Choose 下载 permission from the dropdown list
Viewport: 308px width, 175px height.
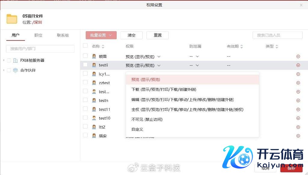point(164,90)
